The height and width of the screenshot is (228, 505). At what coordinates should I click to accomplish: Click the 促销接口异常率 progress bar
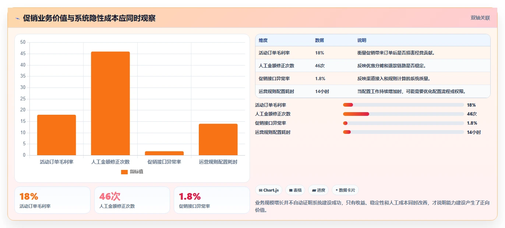point(403,123)
